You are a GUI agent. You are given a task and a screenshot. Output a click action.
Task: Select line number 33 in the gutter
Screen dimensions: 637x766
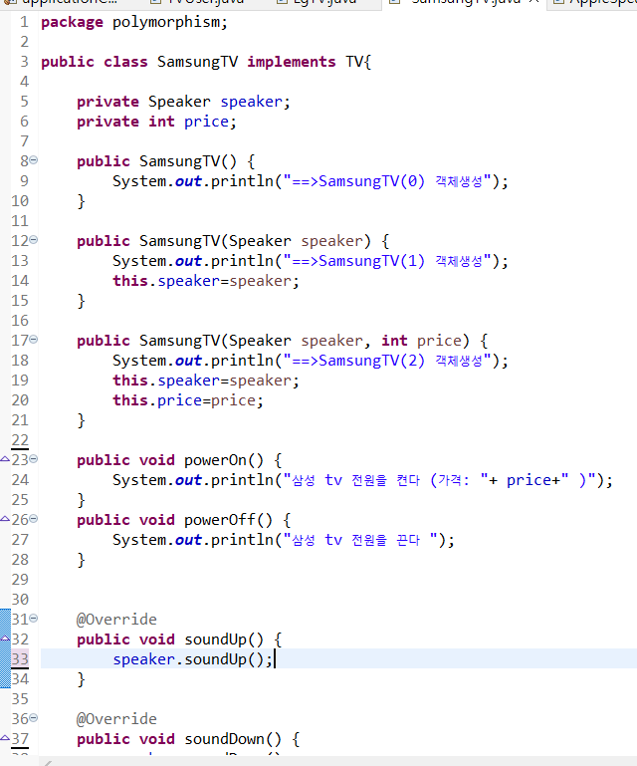click(20, 659)
